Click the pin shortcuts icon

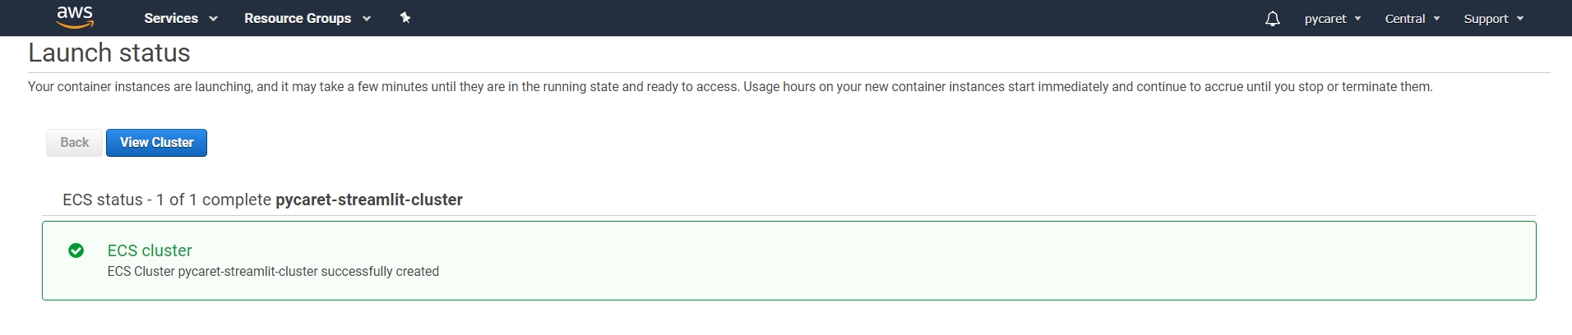(405, 18)
